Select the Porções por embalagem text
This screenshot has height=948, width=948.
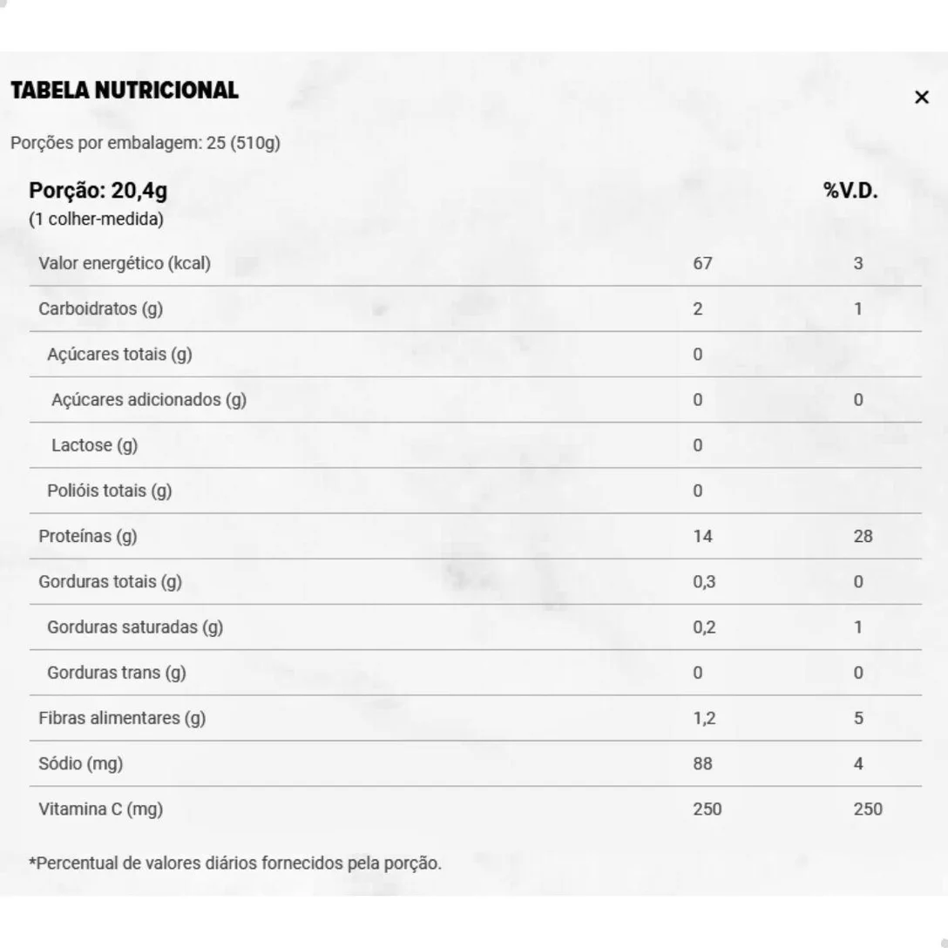[146, 143]
